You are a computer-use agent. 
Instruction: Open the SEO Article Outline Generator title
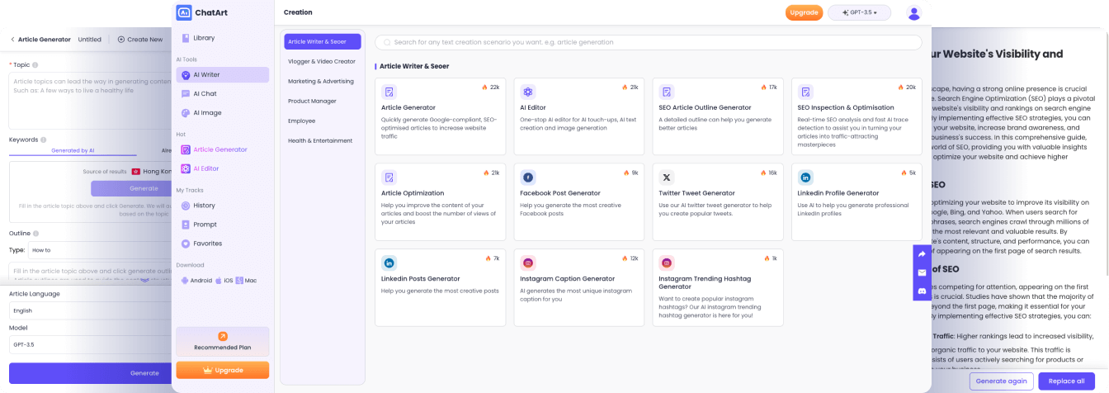tap(705, 107)
